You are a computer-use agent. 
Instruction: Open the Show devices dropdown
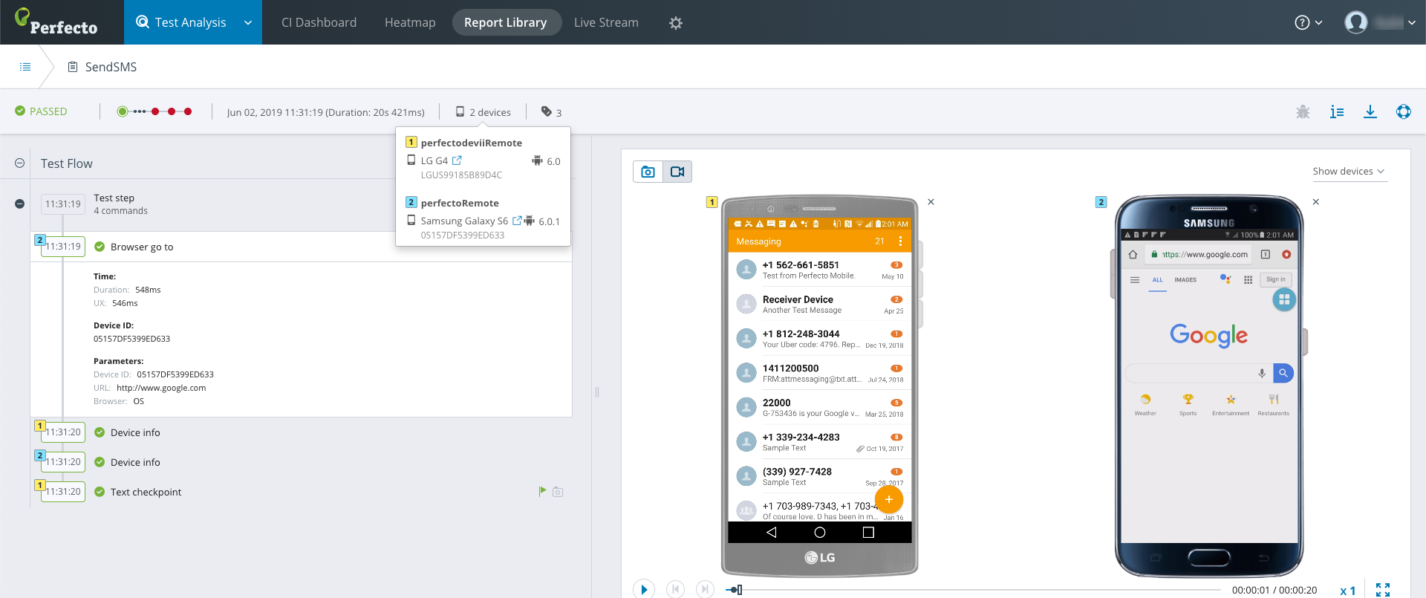click(1349, 172)
